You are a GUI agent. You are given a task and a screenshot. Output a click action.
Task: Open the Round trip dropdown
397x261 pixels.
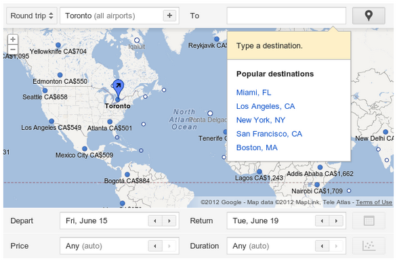32,16
